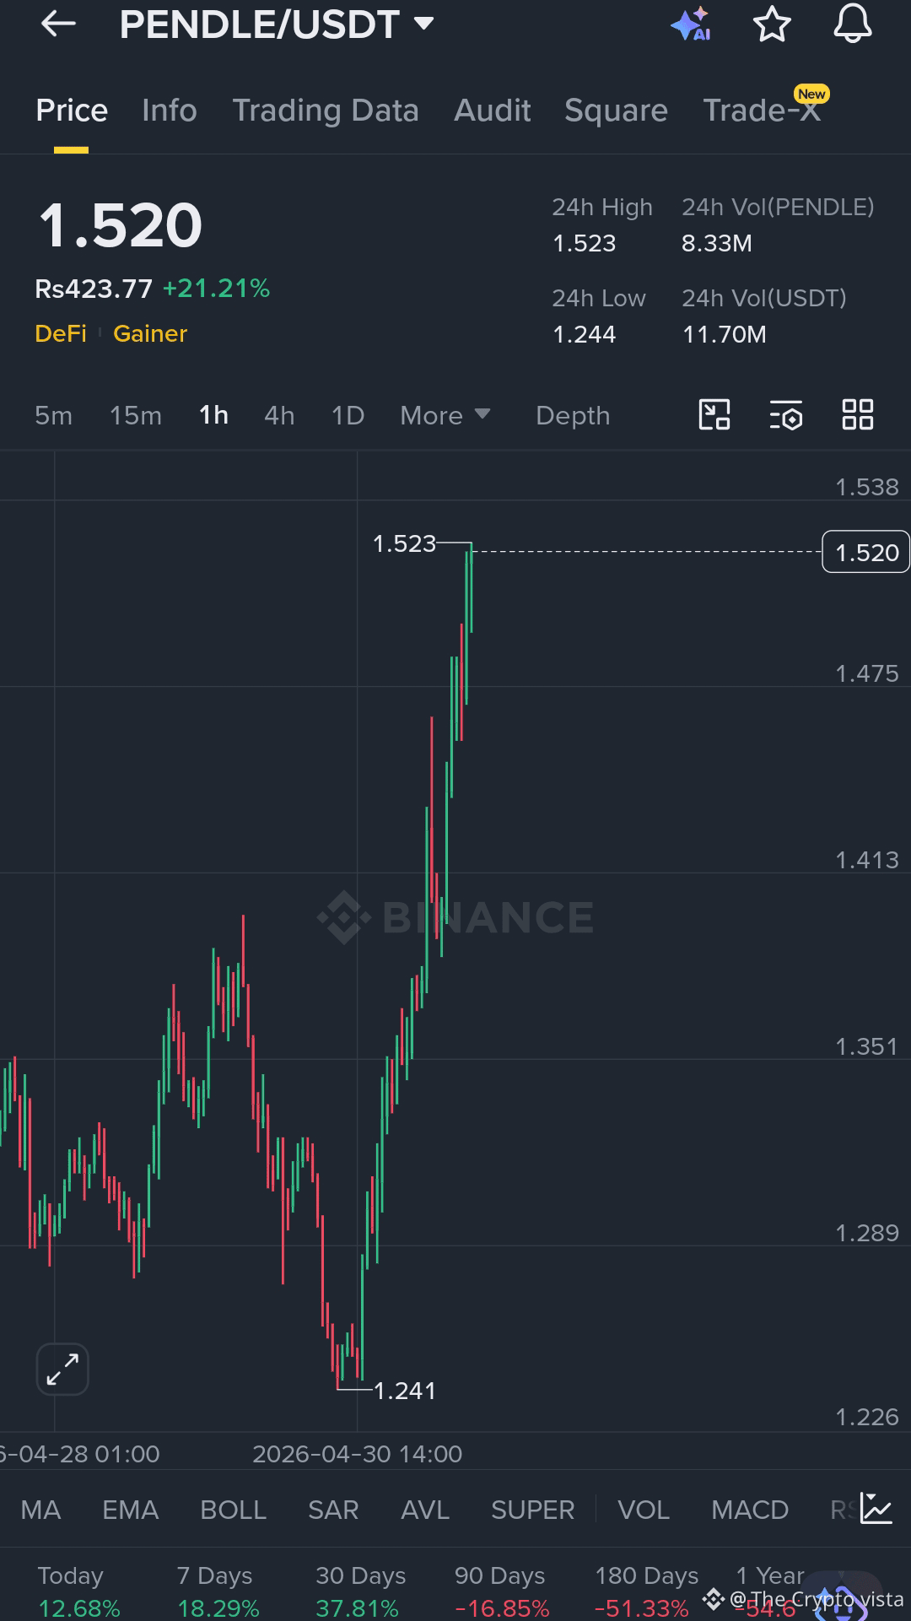The width and height of the screenshot is (911, 1621).
Task: Select the 1D timeframe
Action: [348, 415]
